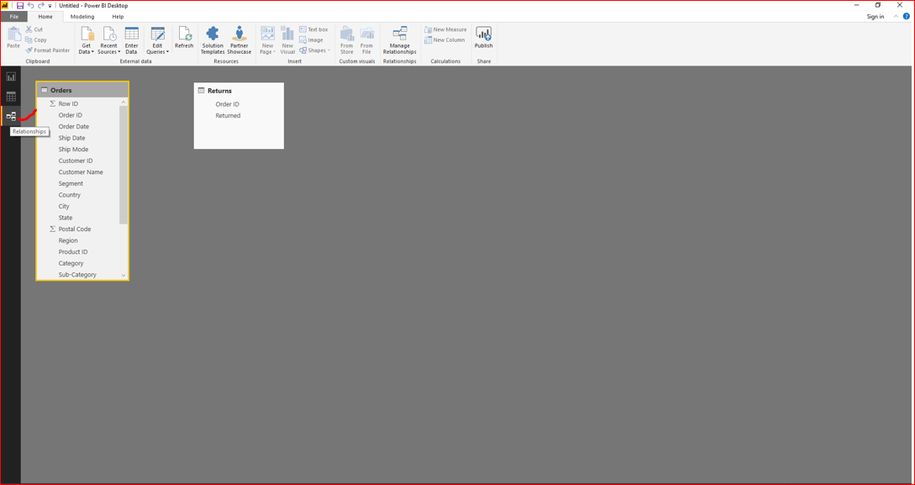Open the Shapes dropdown
Viewport: 915px width, 485px height.
(314, 50)
